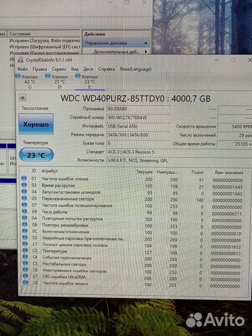The height and width of the screenshot is (336, 252).
Task: Click status icon for attribute 01 read error rate
Action: pyautogui.click(x=24, y=179)
